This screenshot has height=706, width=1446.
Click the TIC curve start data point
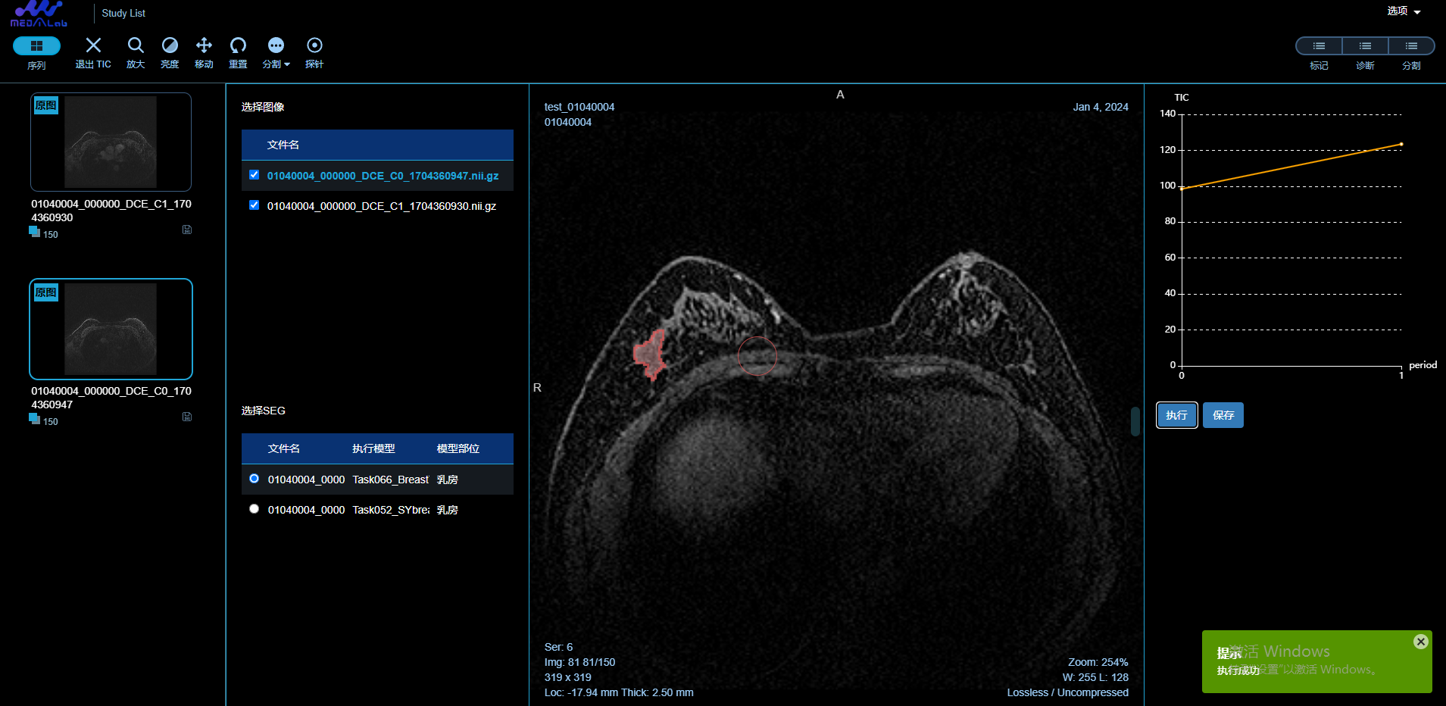coord(1182,189)
